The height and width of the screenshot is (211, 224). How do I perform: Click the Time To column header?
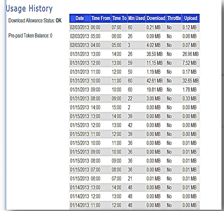(119, 18)
